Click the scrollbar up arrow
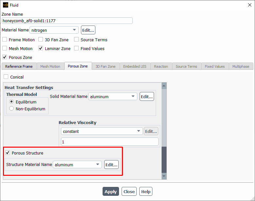 (x=164, y=86)
